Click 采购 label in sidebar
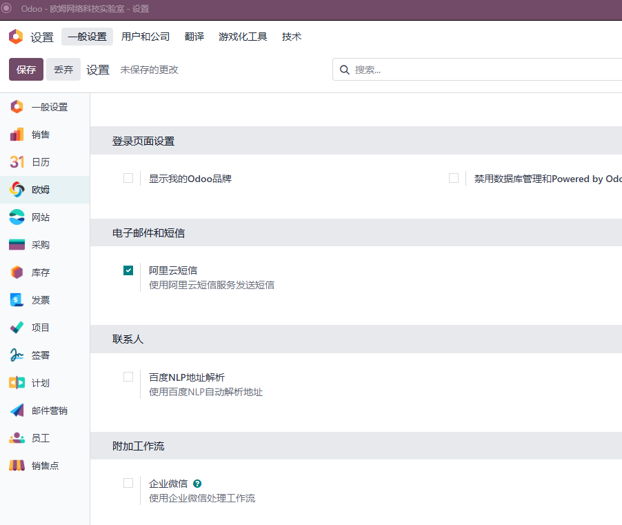Screen dimensions: 622x525 (x=41, y=245)
